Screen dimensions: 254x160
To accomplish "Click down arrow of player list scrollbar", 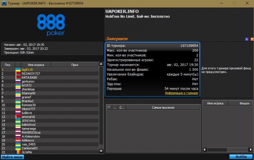I will [101, 151].
